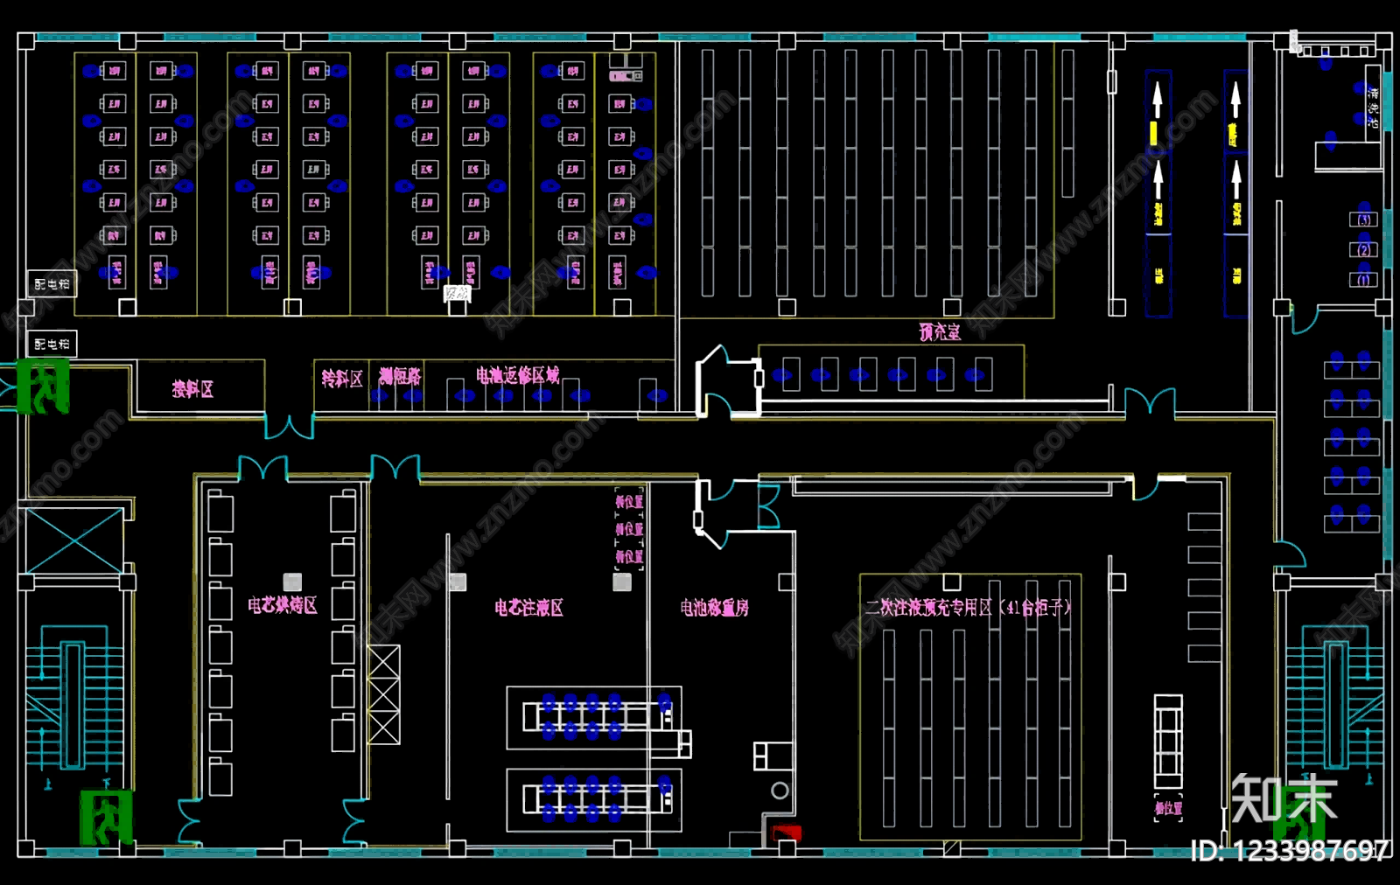
Task: Click the green exit sign by the lower-left staircase
Action: coord(107,817)
